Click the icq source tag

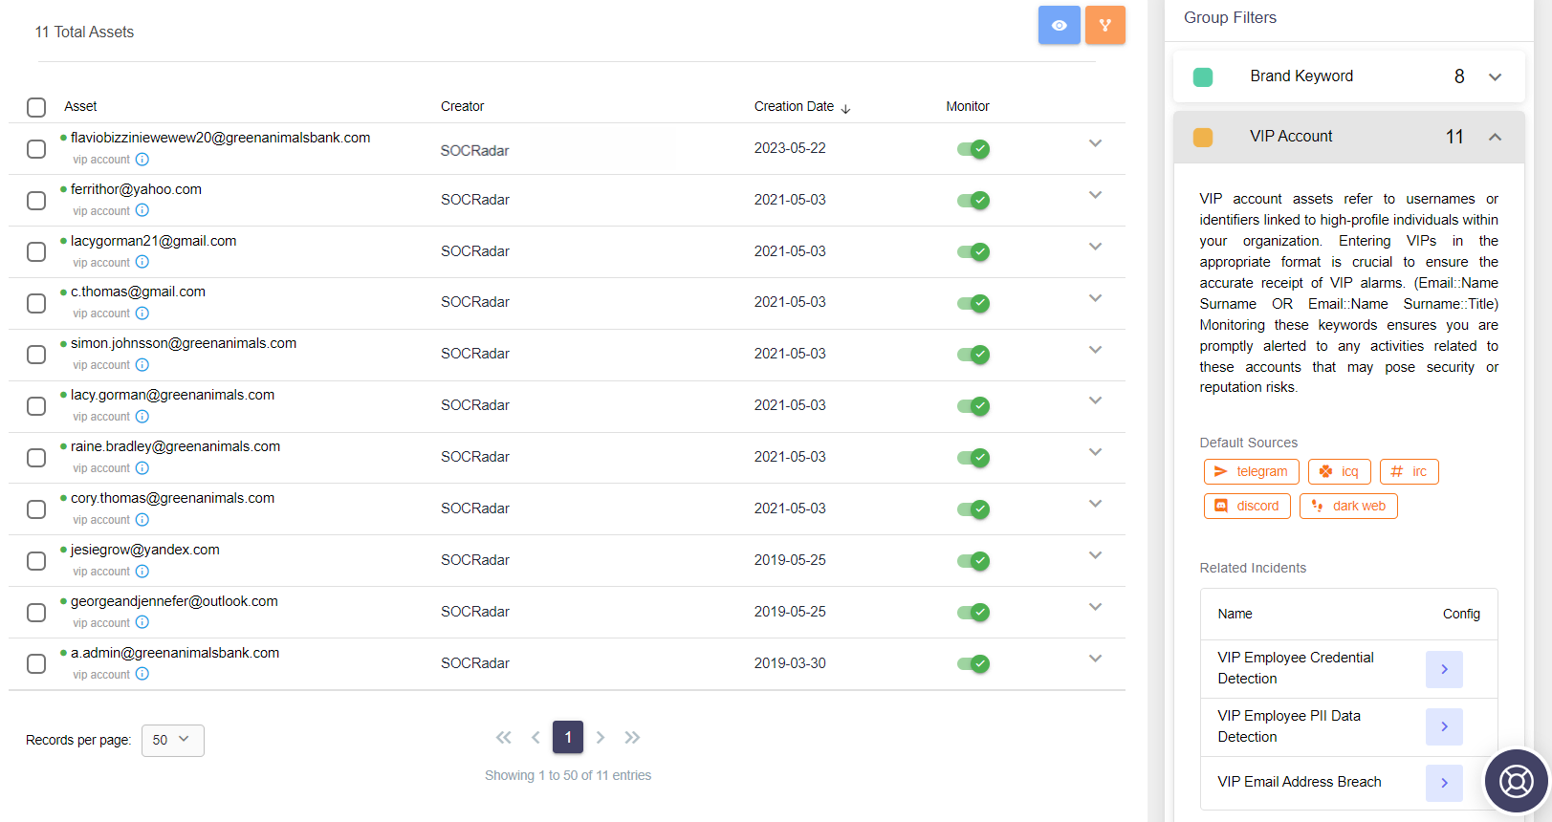[1340, 471]
